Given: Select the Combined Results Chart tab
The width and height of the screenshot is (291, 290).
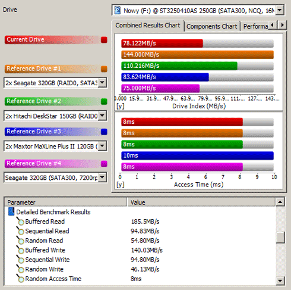Looking at the screenshot, I should tap(148, 26).
